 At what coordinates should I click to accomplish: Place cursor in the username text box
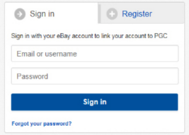pyautogui.click(x=95, y=54)
